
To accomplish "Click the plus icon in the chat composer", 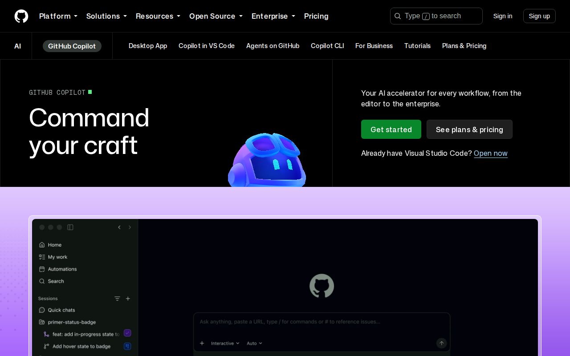I will (202, 343).
